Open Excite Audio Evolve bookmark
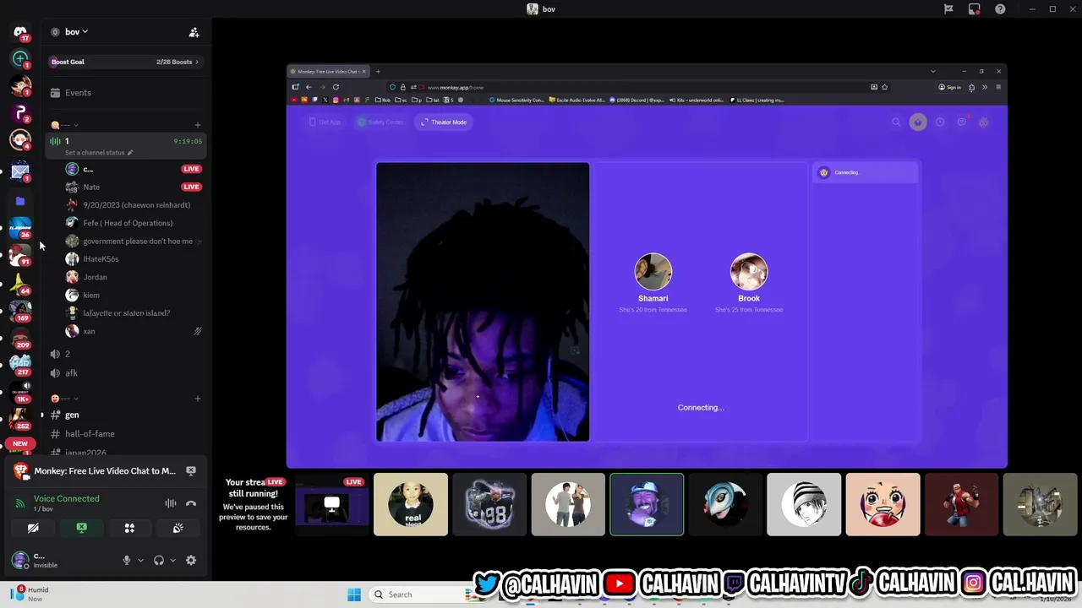This screenshot has height=608, width=1082. coord(577,100)
